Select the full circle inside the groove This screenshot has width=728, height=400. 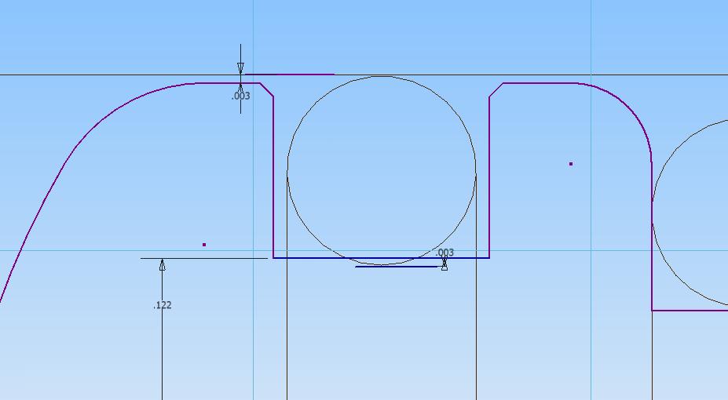tap(382, 170)
